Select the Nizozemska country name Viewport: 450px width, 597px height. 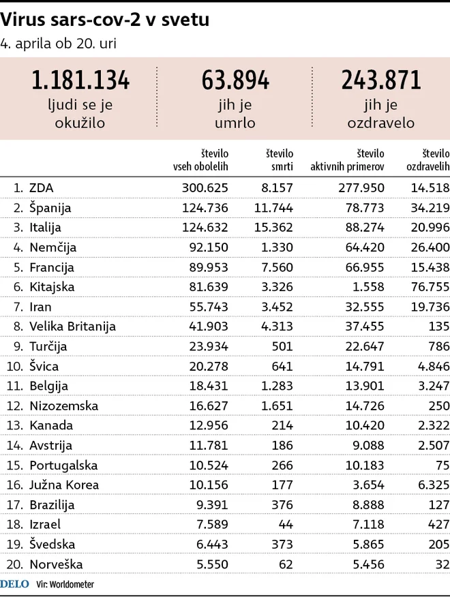pyautogui.click(x=64, y=406)
